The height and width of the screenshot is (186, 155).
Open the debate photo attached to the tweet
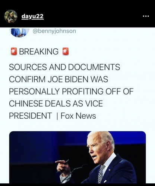click(77, 157)
